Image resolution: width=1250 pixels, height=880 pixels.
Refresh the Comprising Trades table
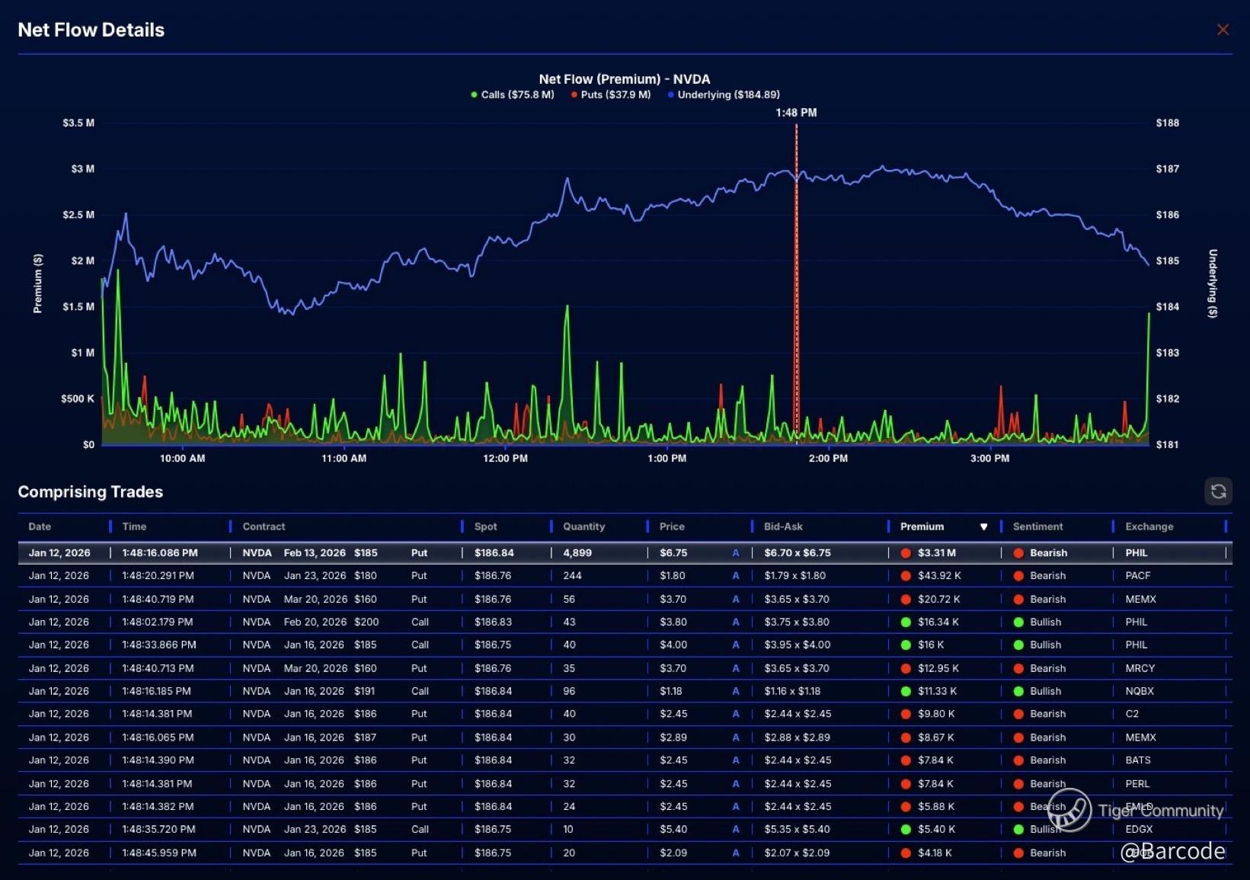[1218, 491]
